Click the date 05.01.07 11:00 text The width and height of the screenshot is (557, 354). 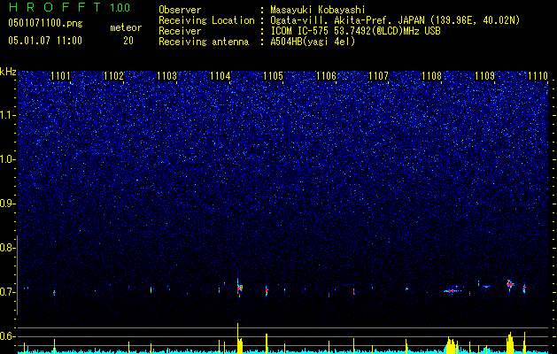[45, 41]
